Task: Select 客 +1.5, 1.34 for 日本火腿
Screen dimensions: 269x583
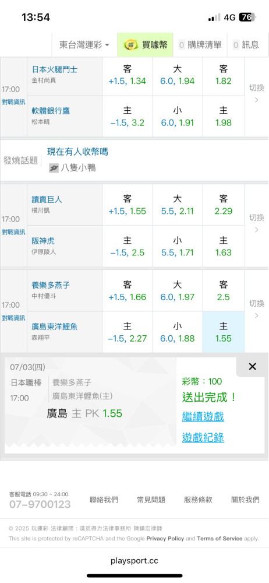Action: pos(128,75)
